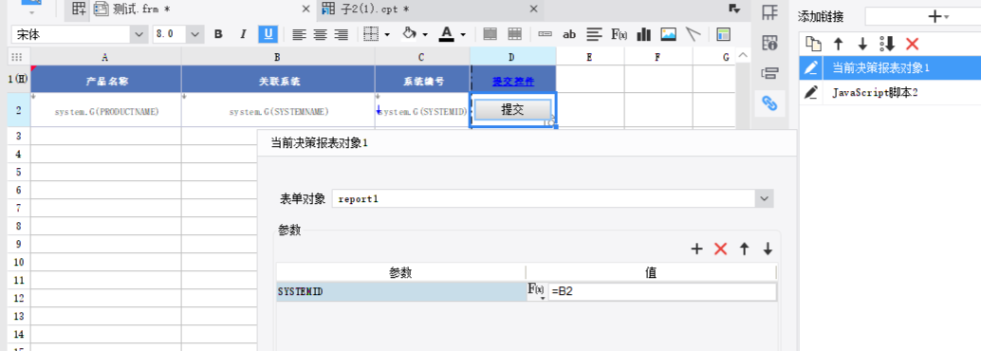The height and width of the screenshot is (351, 981).
Task: Click the merge cells icon
Action: click(x=490, y=34)
